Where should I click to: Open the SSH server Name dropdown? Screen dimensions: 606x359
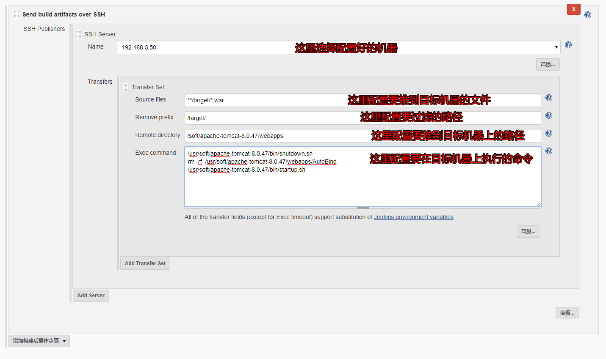pyautogui.click(x=338, y=47)
